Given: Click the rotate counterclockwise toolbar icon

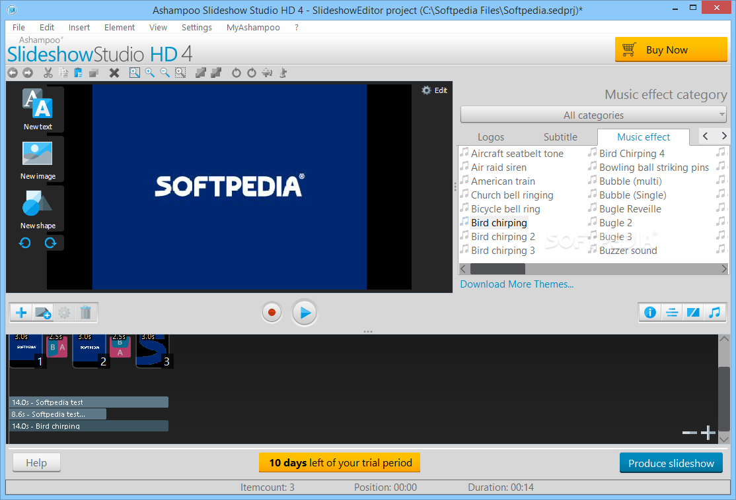Looking at the screenshot, I should (236, 73).
